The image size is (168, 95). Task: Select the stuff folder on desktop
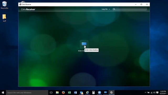[x=4, y=18]
